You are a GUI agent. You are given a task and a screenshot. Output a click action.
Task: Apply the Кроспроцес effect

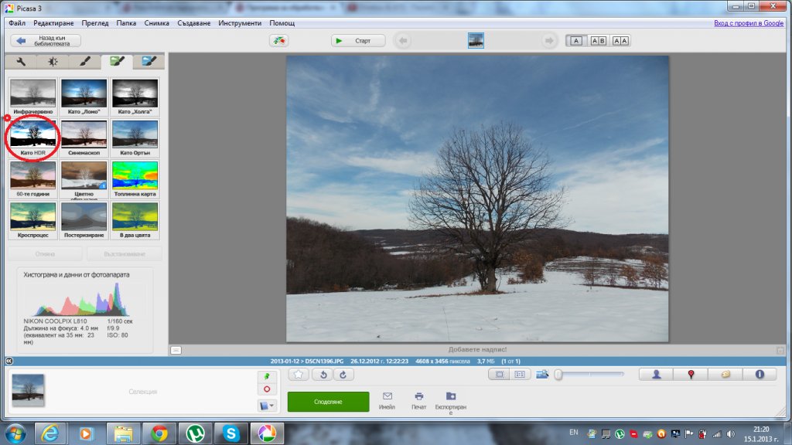click(32, 220)
